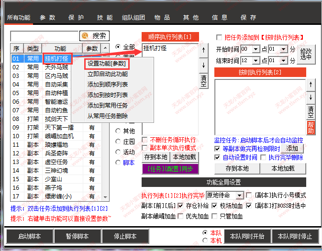
Task: Select the 脚本 radio filter
Action: 118,163
